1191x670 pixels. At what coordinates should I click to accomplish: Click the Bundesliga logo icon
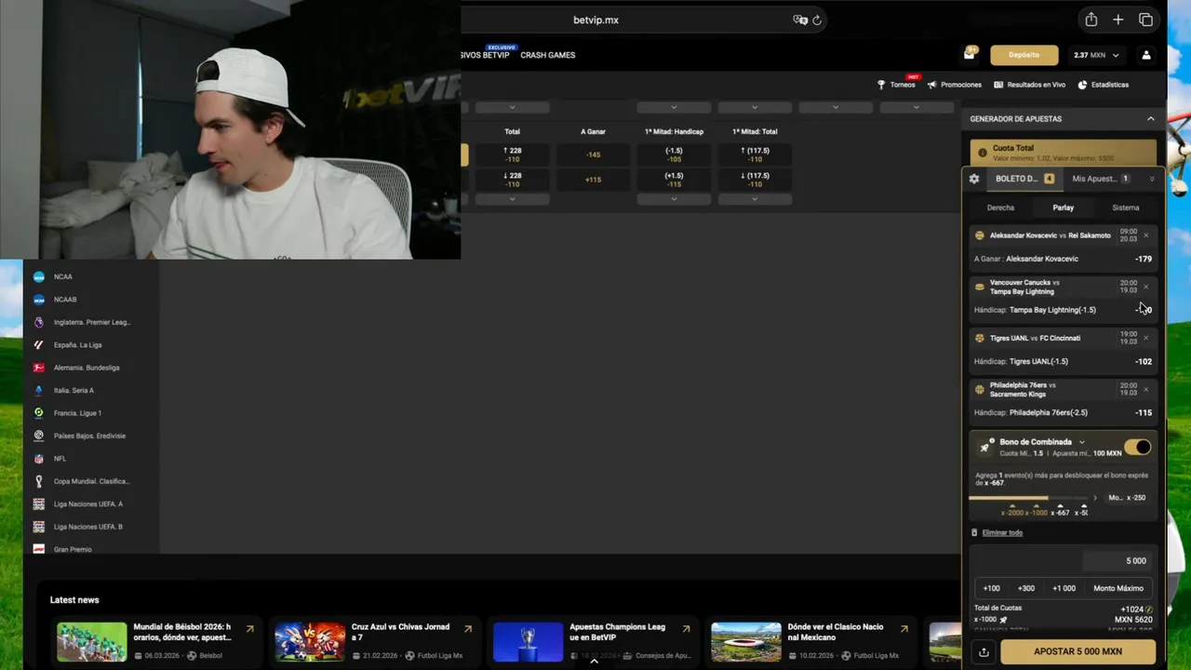pos(39,368)
